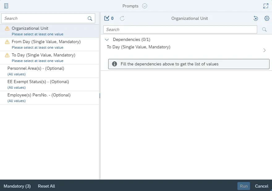This screenshot has height=191, width=272.
Task: Open the Prompts title dropdown arrow
Action: click(x=145, y=6)
